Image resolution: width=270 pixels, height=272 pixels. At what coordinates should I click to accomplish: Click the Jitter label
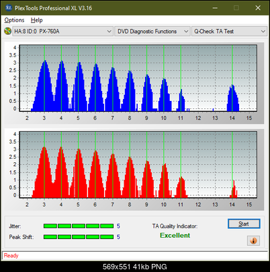[x=15, y=226]
